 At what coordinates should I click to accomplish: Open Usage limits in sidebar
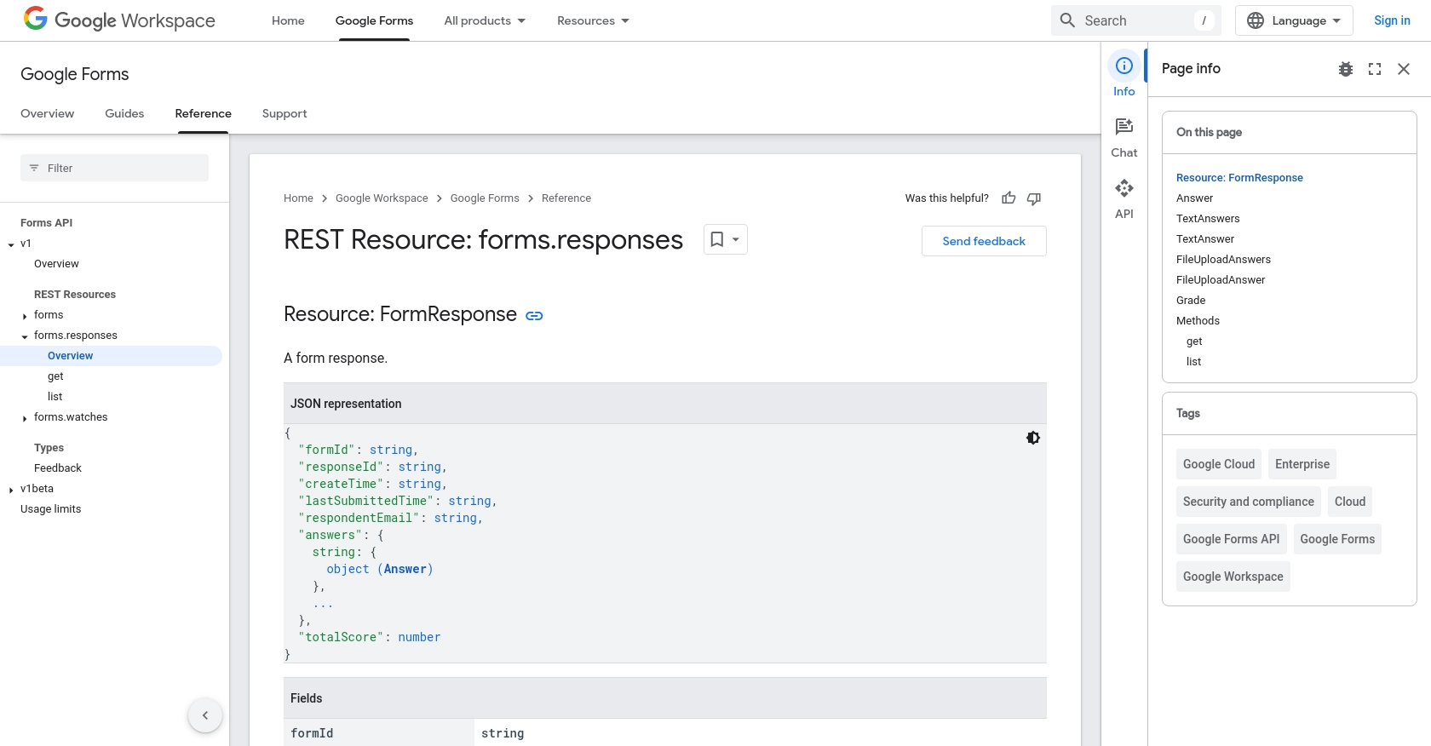tap(51, 509)
